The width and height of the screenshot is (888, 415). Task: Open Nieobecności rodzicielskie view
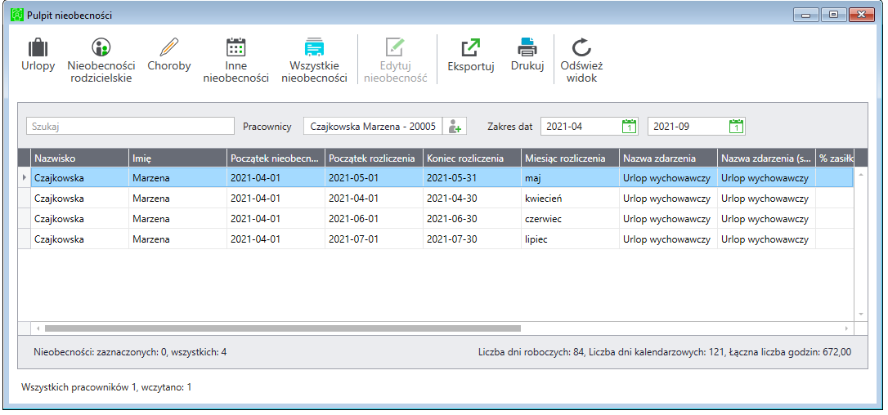101,60
